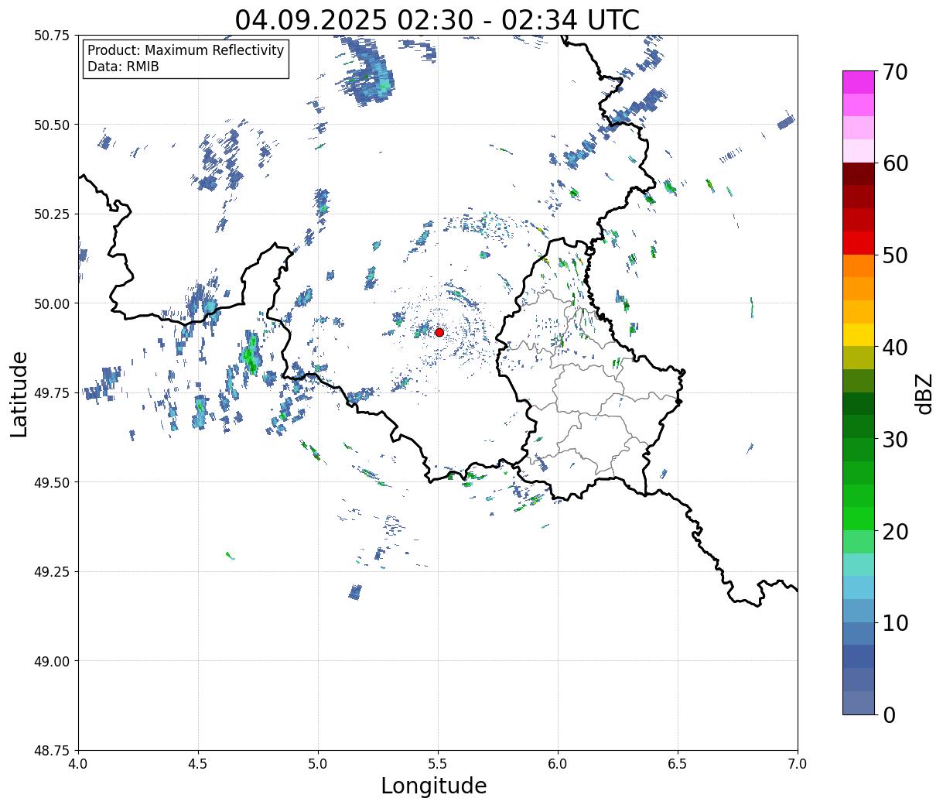Click the longitude tick label 4.5
This screenshot has width=943, height=805.
tap(198, 764)
